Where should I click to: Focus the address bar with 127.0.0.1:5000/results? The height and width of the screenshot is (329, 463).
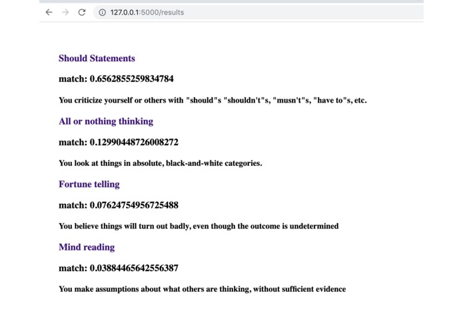[x=258, y=13]
